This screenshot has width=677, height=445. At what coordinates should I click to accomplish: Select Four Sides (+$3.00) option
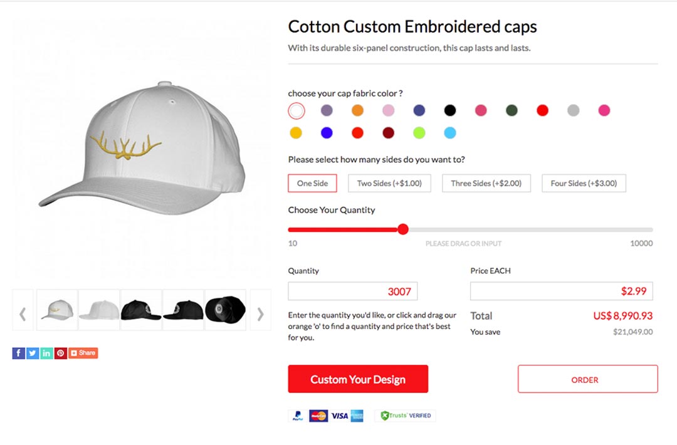(584, 184)
